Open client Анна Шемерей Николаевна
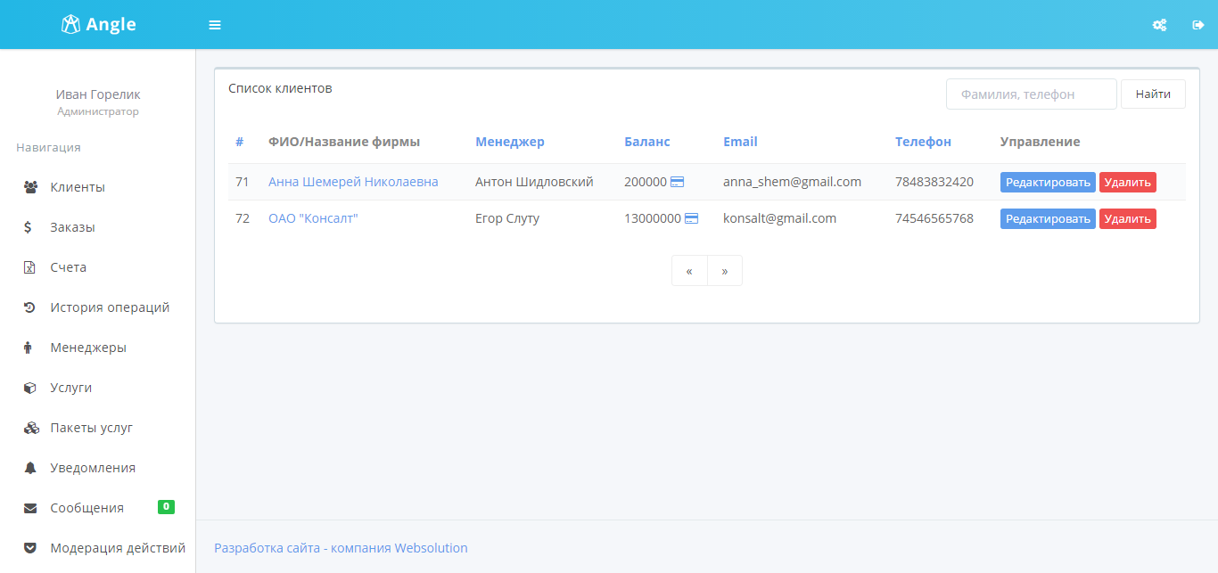Viewport: 1218px width, 573px height. pos(352,181)
